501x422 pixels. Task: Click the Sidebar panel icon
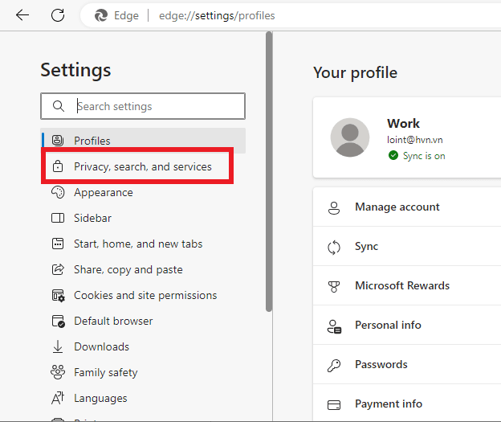coord(58,218)
